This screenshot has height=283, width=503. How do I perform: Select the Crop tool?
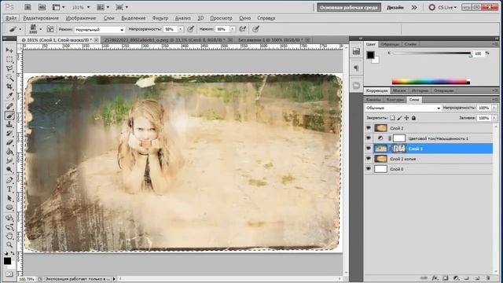tap(9, 86)
